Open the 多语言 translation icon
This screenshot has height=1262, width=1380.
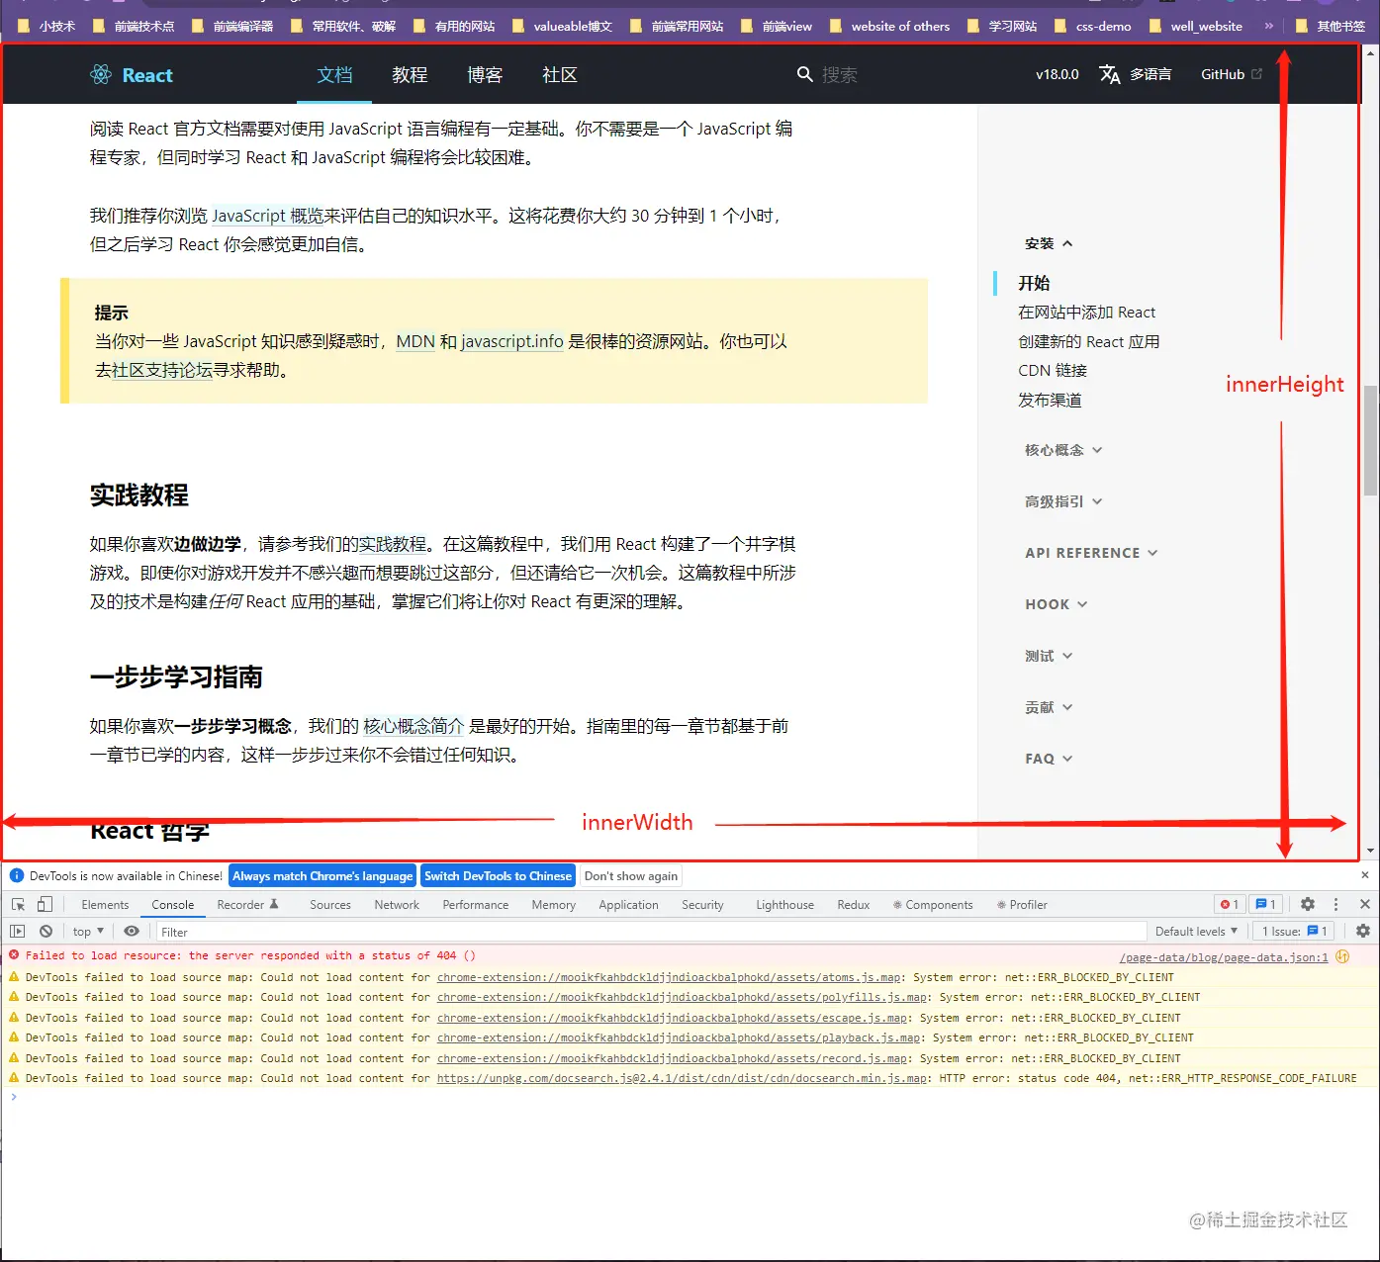[x=1110, y=74]
